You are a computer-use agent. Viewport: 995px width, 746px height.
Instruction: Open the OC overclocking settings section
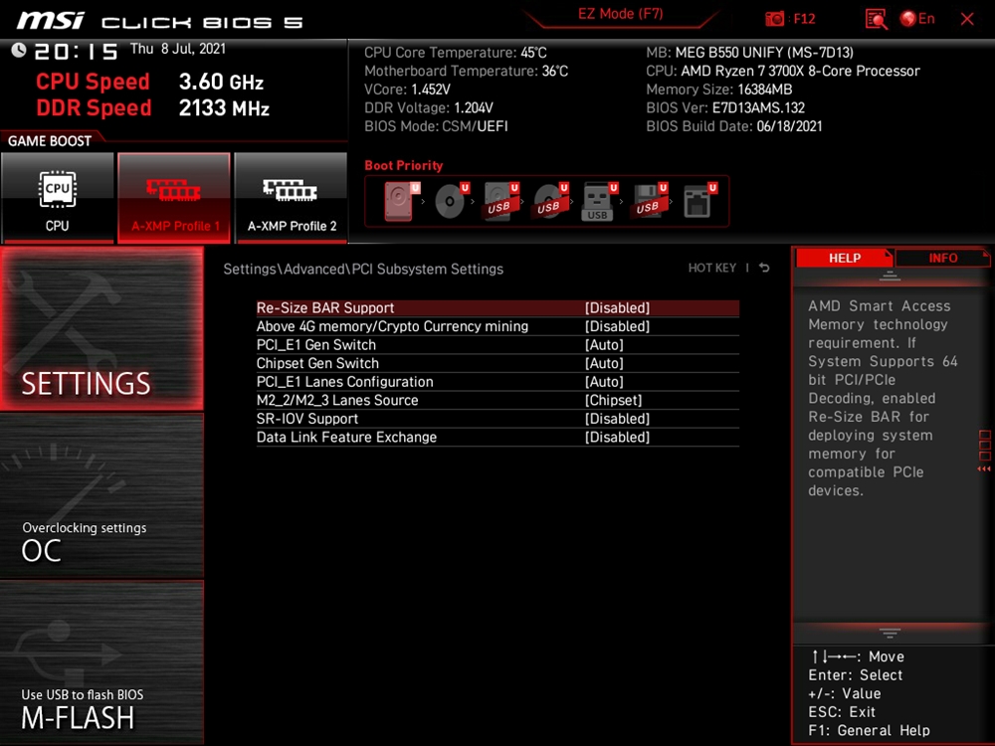pos(101,496)
